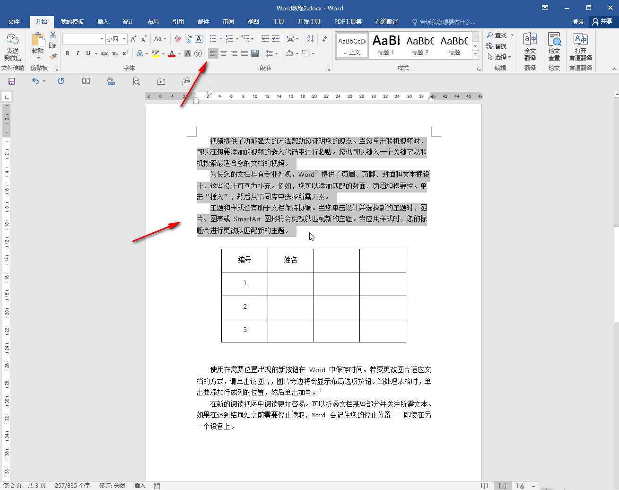Apply the 正文 body style

(x=352, y=45)
